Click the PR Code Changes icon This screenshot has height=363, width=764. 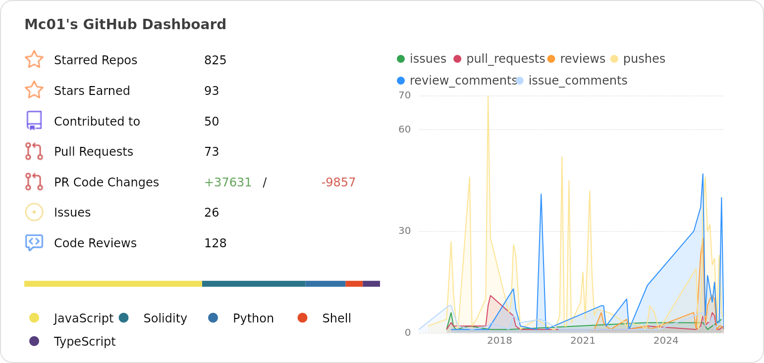[x=34, y=181]
